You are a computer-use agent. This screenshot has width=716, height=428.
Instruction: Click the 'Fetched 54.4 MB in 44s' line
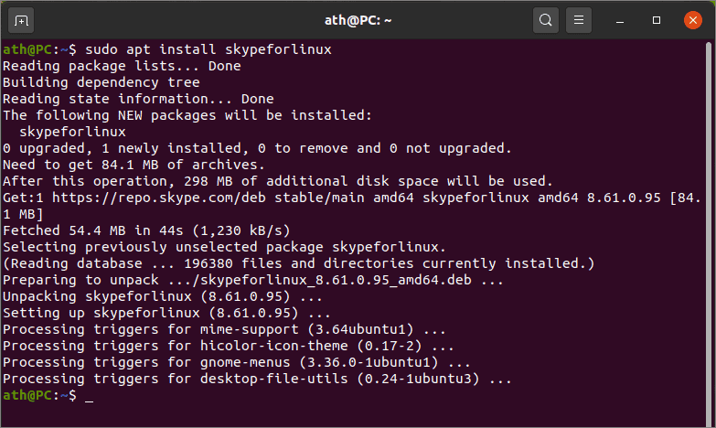pyautogui.click(x=146, y=230)
